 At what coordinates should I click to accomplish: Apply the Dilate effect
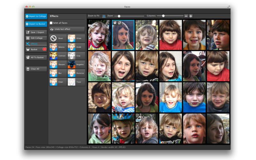click(71, 38)
